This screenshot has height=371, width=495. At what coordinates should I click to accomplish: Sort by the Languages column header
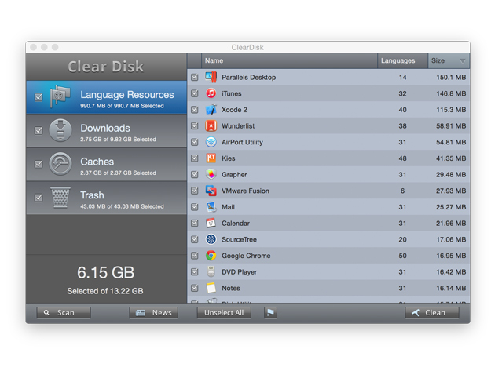tap(403, 61)
